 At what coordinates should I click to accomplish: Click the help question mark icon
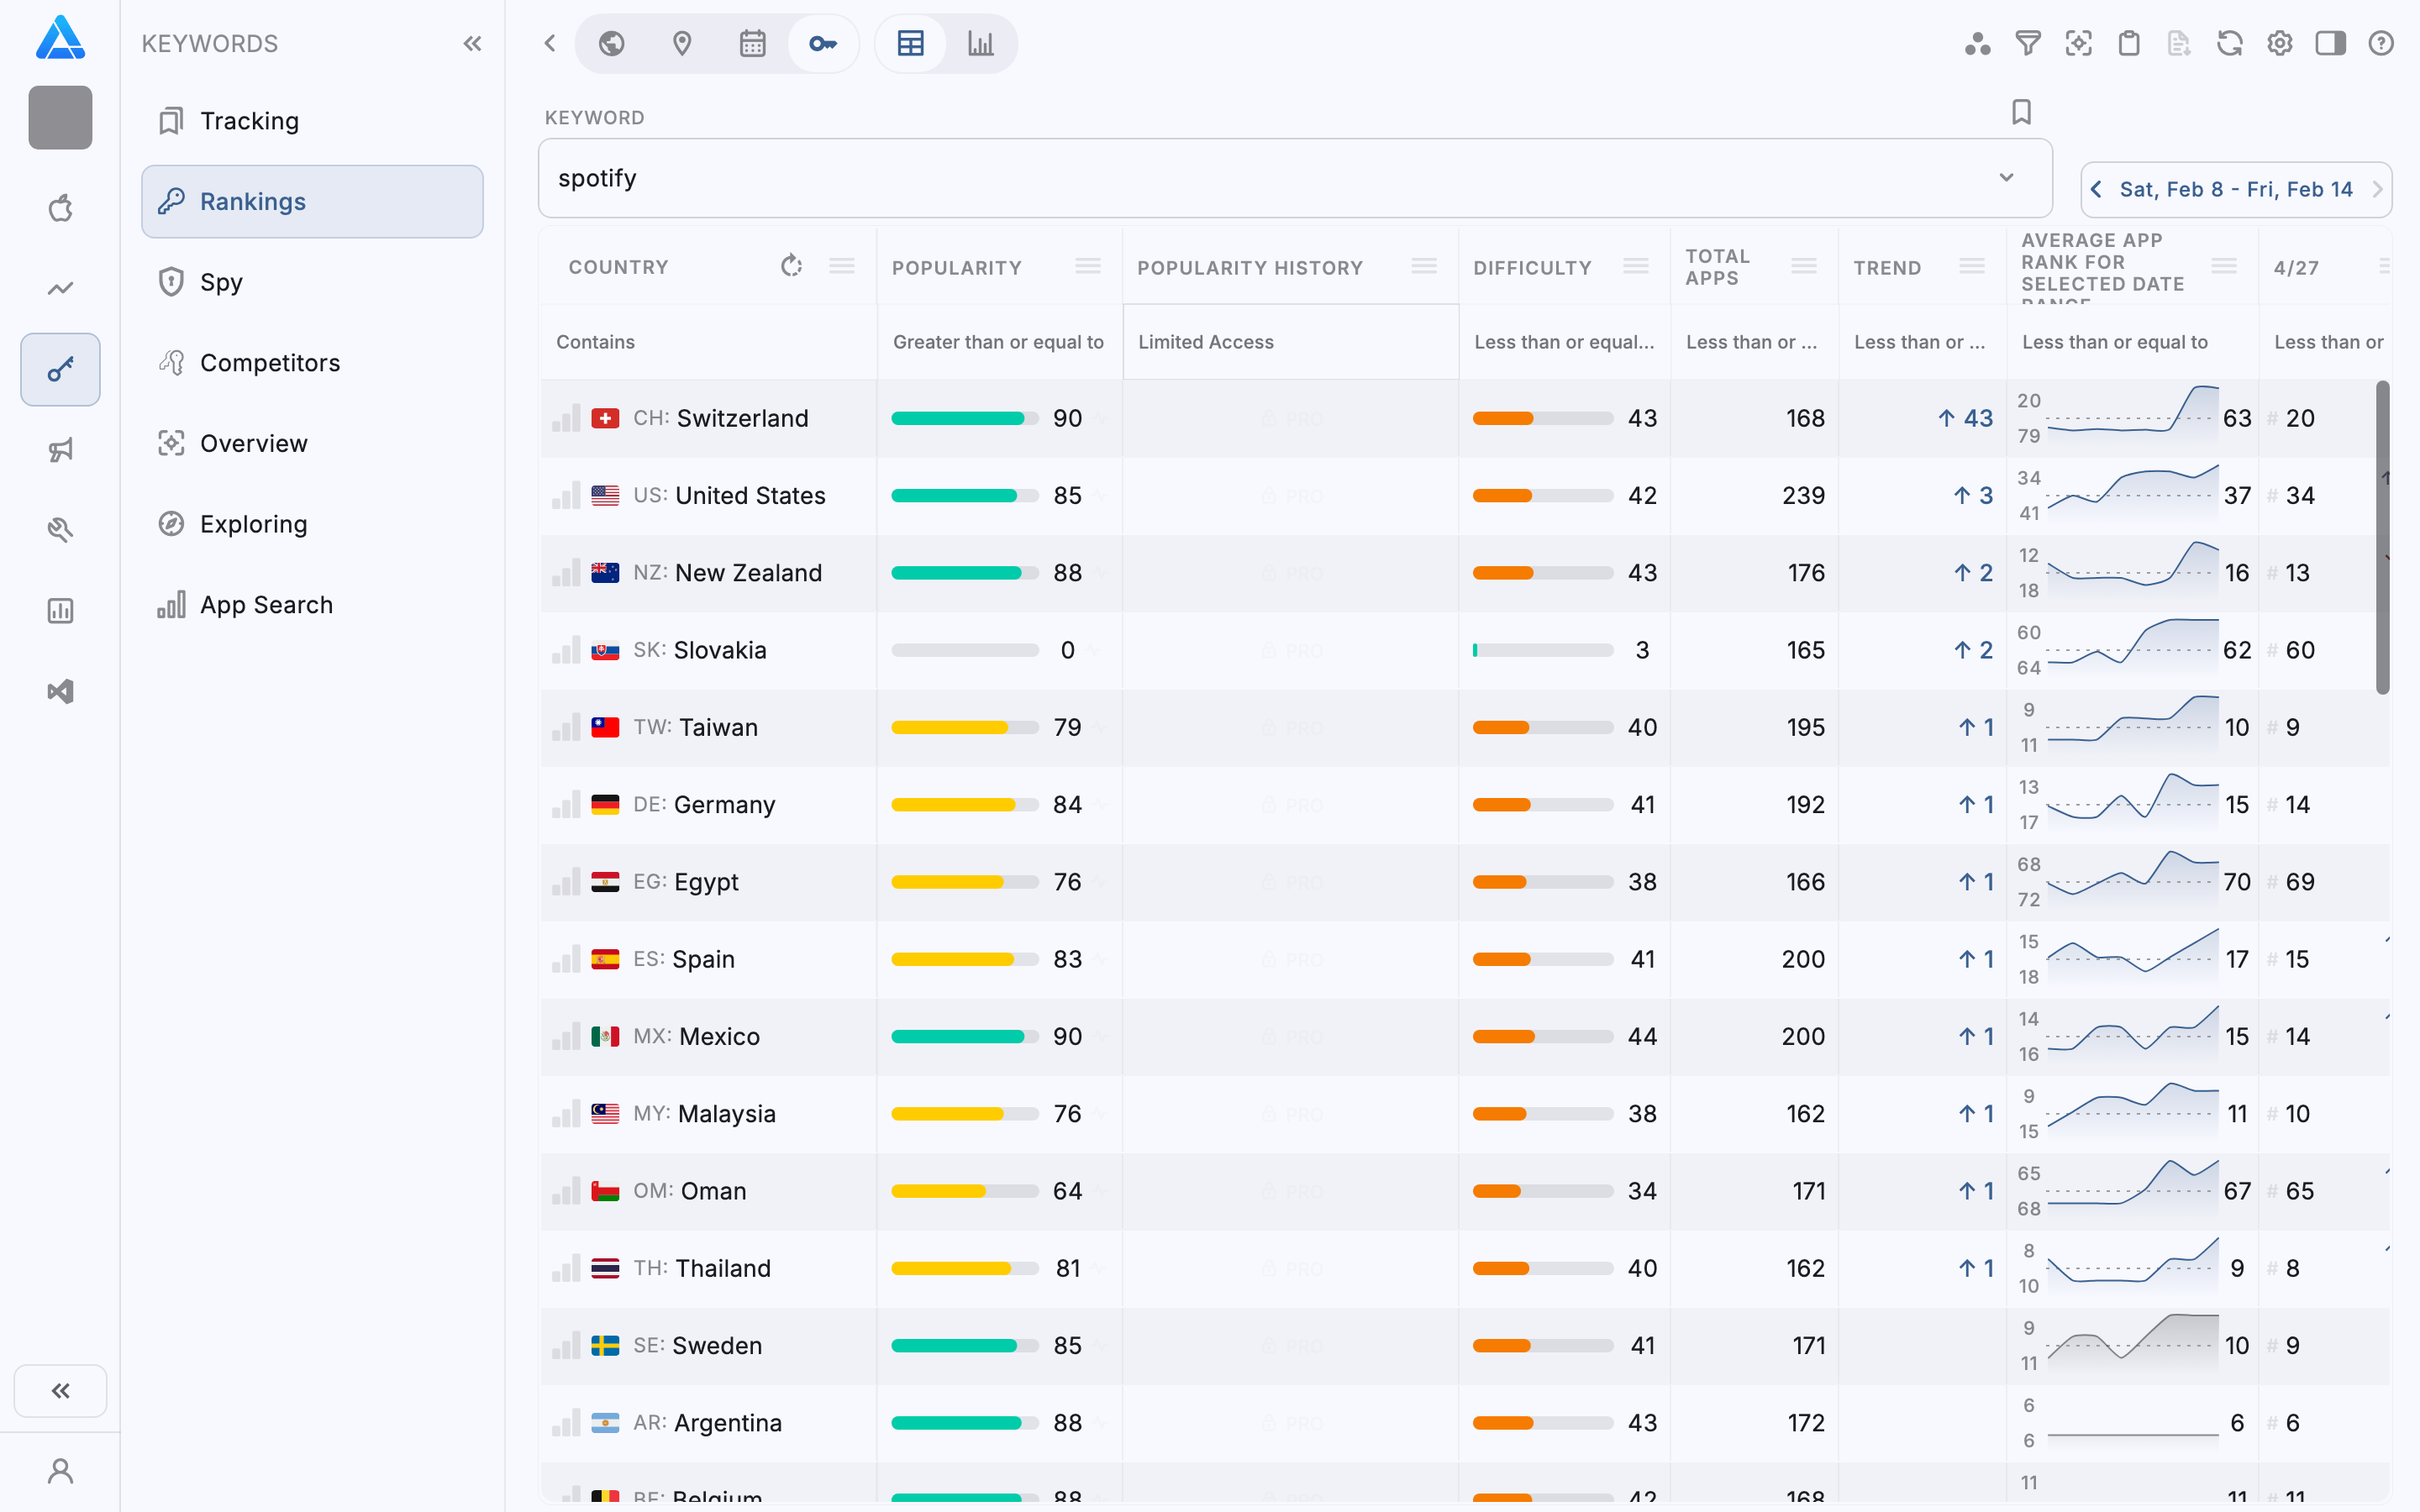(2380, 43)
